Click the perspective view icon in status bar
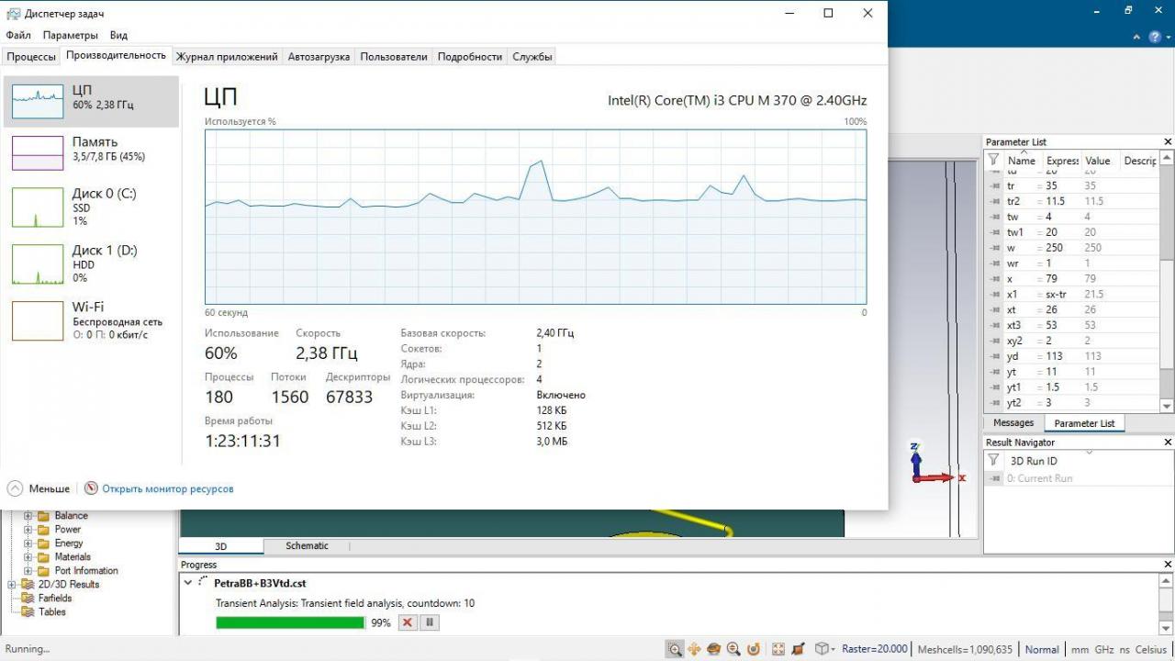This screenshot has width=1175, height=661. coord(798,649)
